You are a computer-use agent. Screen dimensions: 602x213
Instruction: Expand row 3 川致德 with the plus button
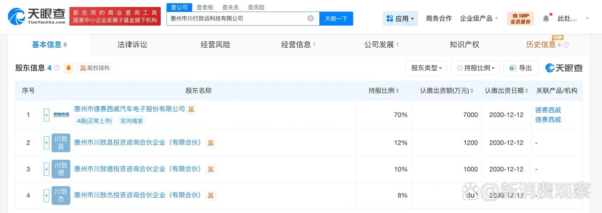(x=47, y=169)
